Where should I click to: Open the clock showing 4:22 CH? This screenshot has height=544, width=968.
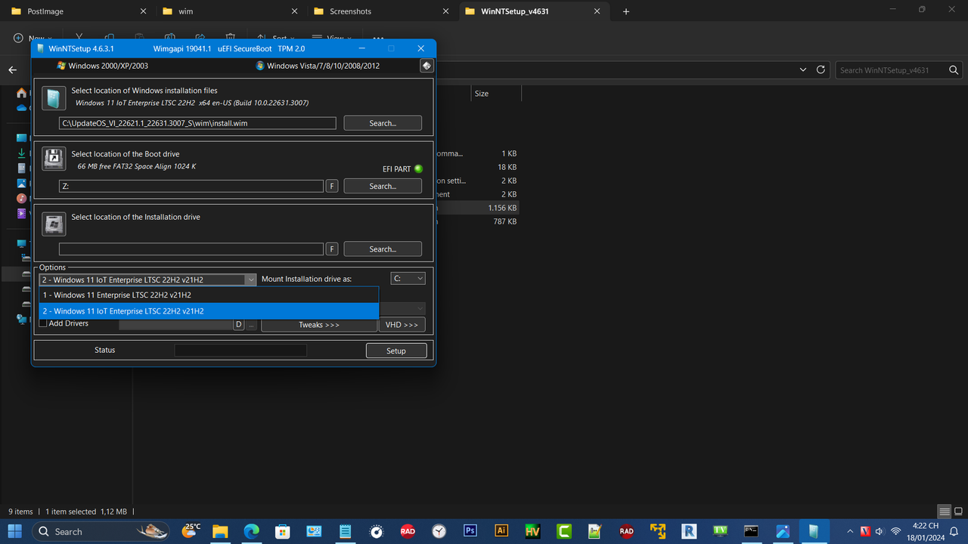(x=926, y=531)
